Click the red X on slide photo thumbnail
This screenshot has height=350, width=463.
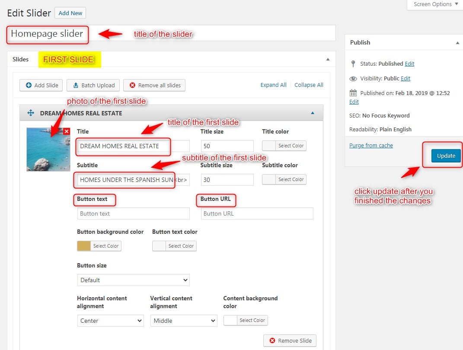coord(66,131)
